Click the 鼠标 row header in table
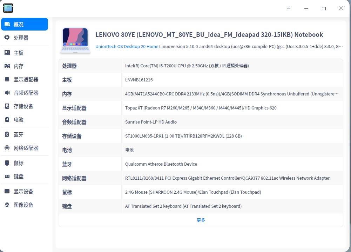This screenshot has height=252, width=351. pos(67,192)
